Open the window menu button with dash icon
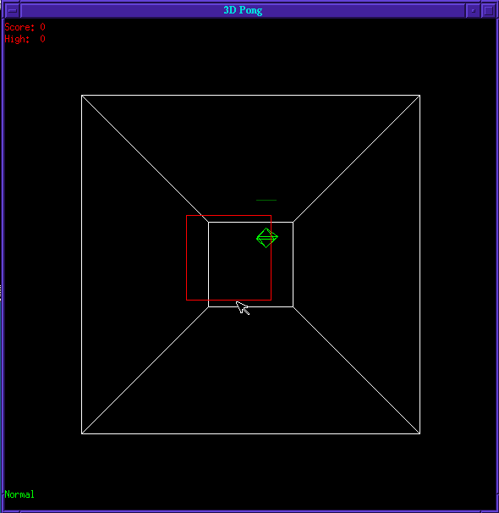The image size is (499, 513). [12, 10]
